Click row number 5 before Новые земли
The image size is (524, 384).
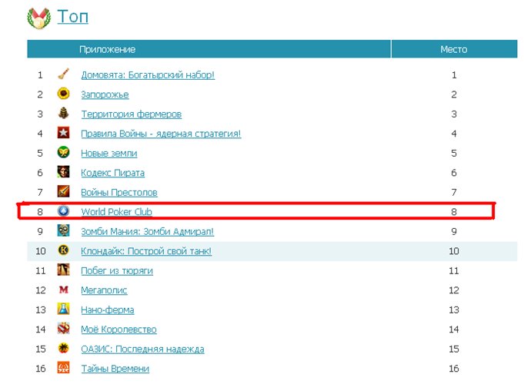[40, 153]
